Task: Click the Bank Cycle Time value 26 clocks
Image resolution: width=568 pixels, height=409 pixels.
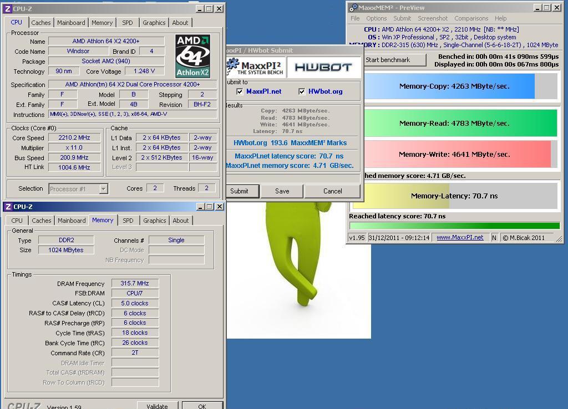Action: (x=135, y=342)
